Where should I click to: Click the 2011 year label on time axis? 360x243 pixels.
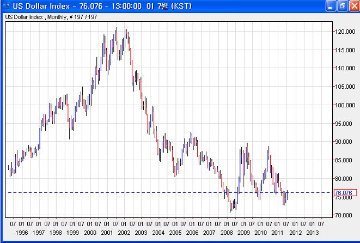point(278,233)
